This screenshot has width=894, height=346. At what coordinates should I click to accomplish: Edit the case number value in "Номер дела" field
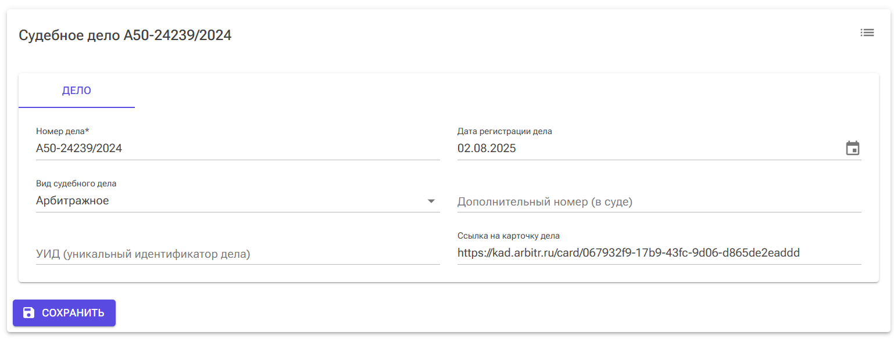coord(79,148)
